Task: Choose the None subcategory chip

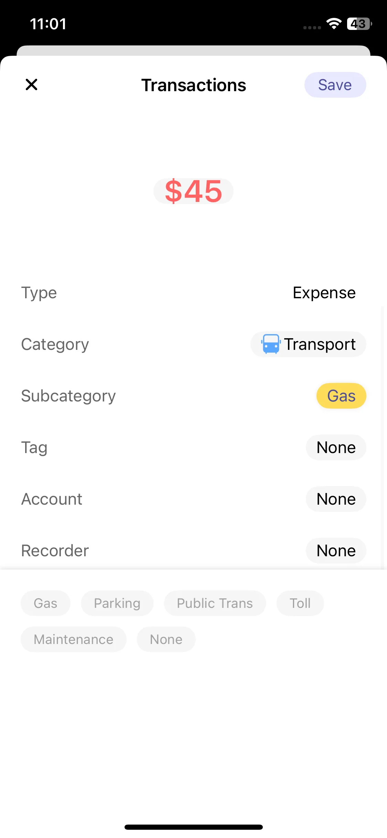Action: click(x=166, y=640)
